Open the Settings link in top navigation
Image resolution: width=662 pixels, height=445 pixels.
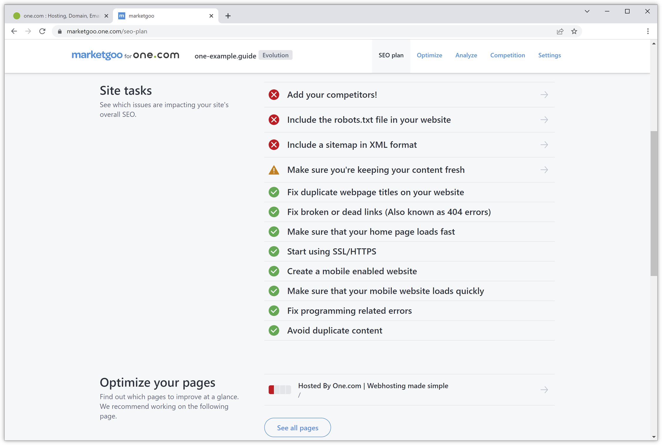pyautogui.click(x=549, y=55)
